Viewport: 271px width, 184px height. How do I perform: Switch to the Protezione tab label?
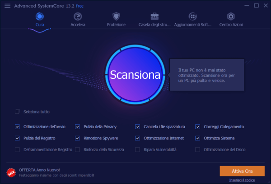click(116, 25)
